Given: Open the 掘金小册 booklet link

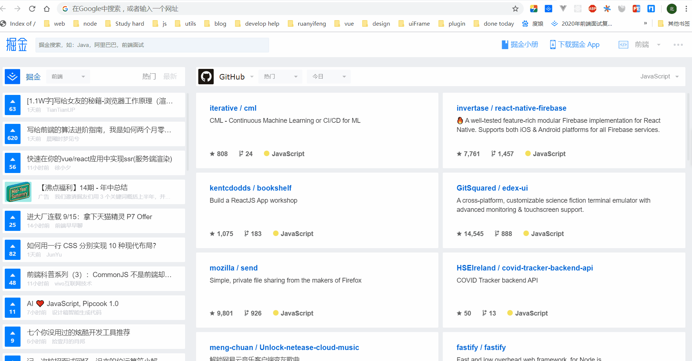Looking at the screenshot, I should coord(520,45).
